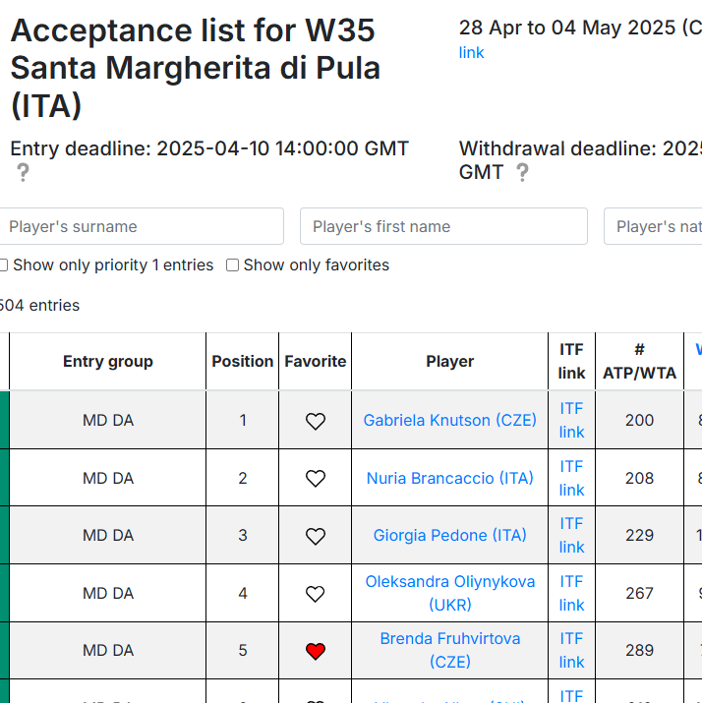Open ITF link for Giorgia Pedone
Screen dimensions: 702x703
[x=571, y=535]
